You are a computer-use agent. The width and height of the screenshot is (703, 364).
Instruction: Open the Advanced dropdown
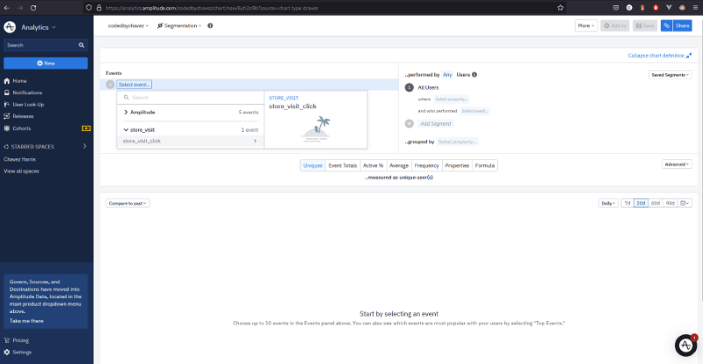coord(677,164)
